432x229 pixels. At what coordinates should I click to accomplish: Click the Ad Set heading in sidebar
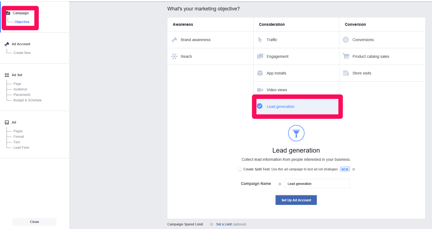point(17,75)
